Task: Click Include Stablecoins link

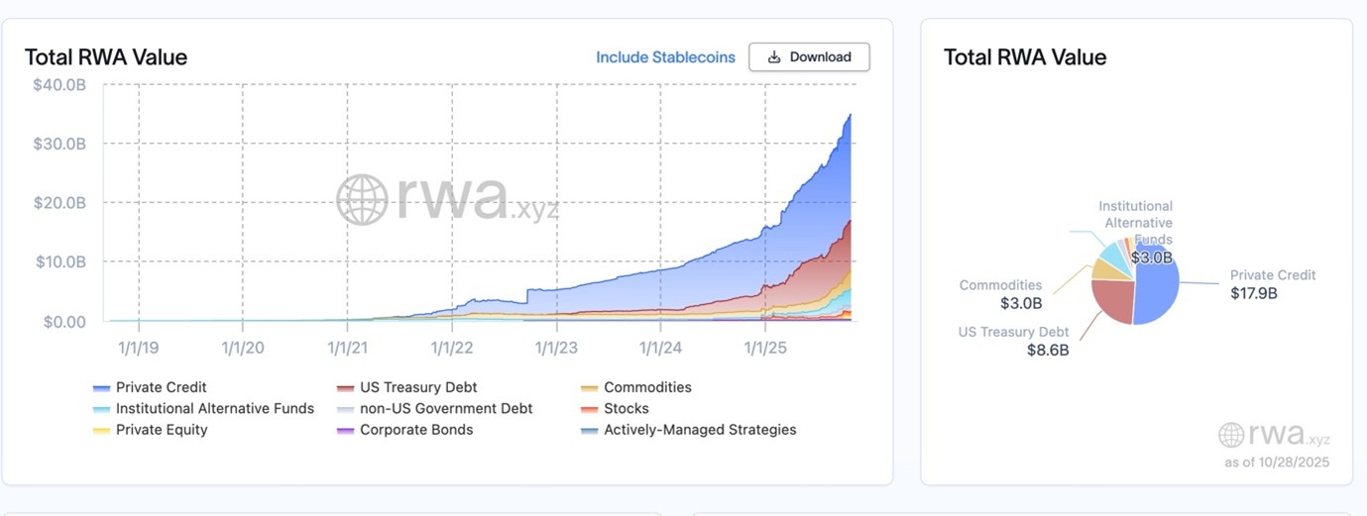Action: coord(665,57)
